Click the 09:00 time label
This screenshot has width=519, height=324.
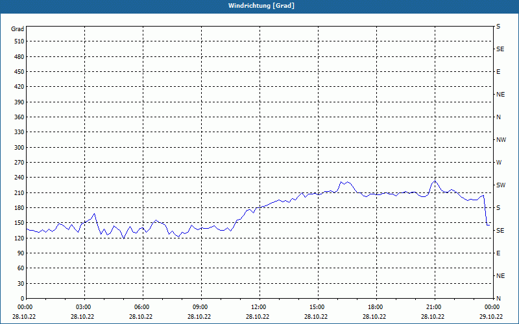[200, 307]
